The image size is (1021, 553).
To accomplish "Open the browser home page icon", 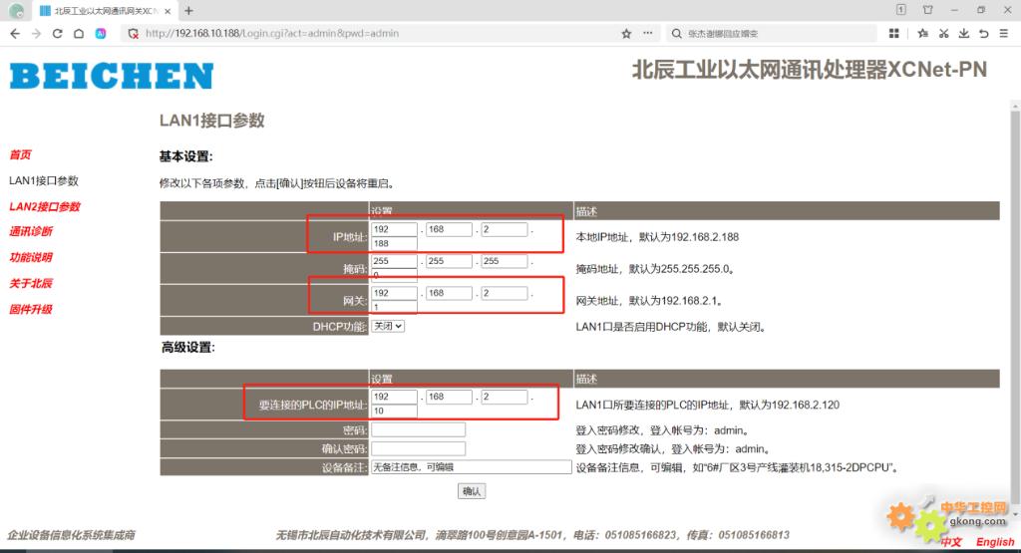I will point(79,33).
